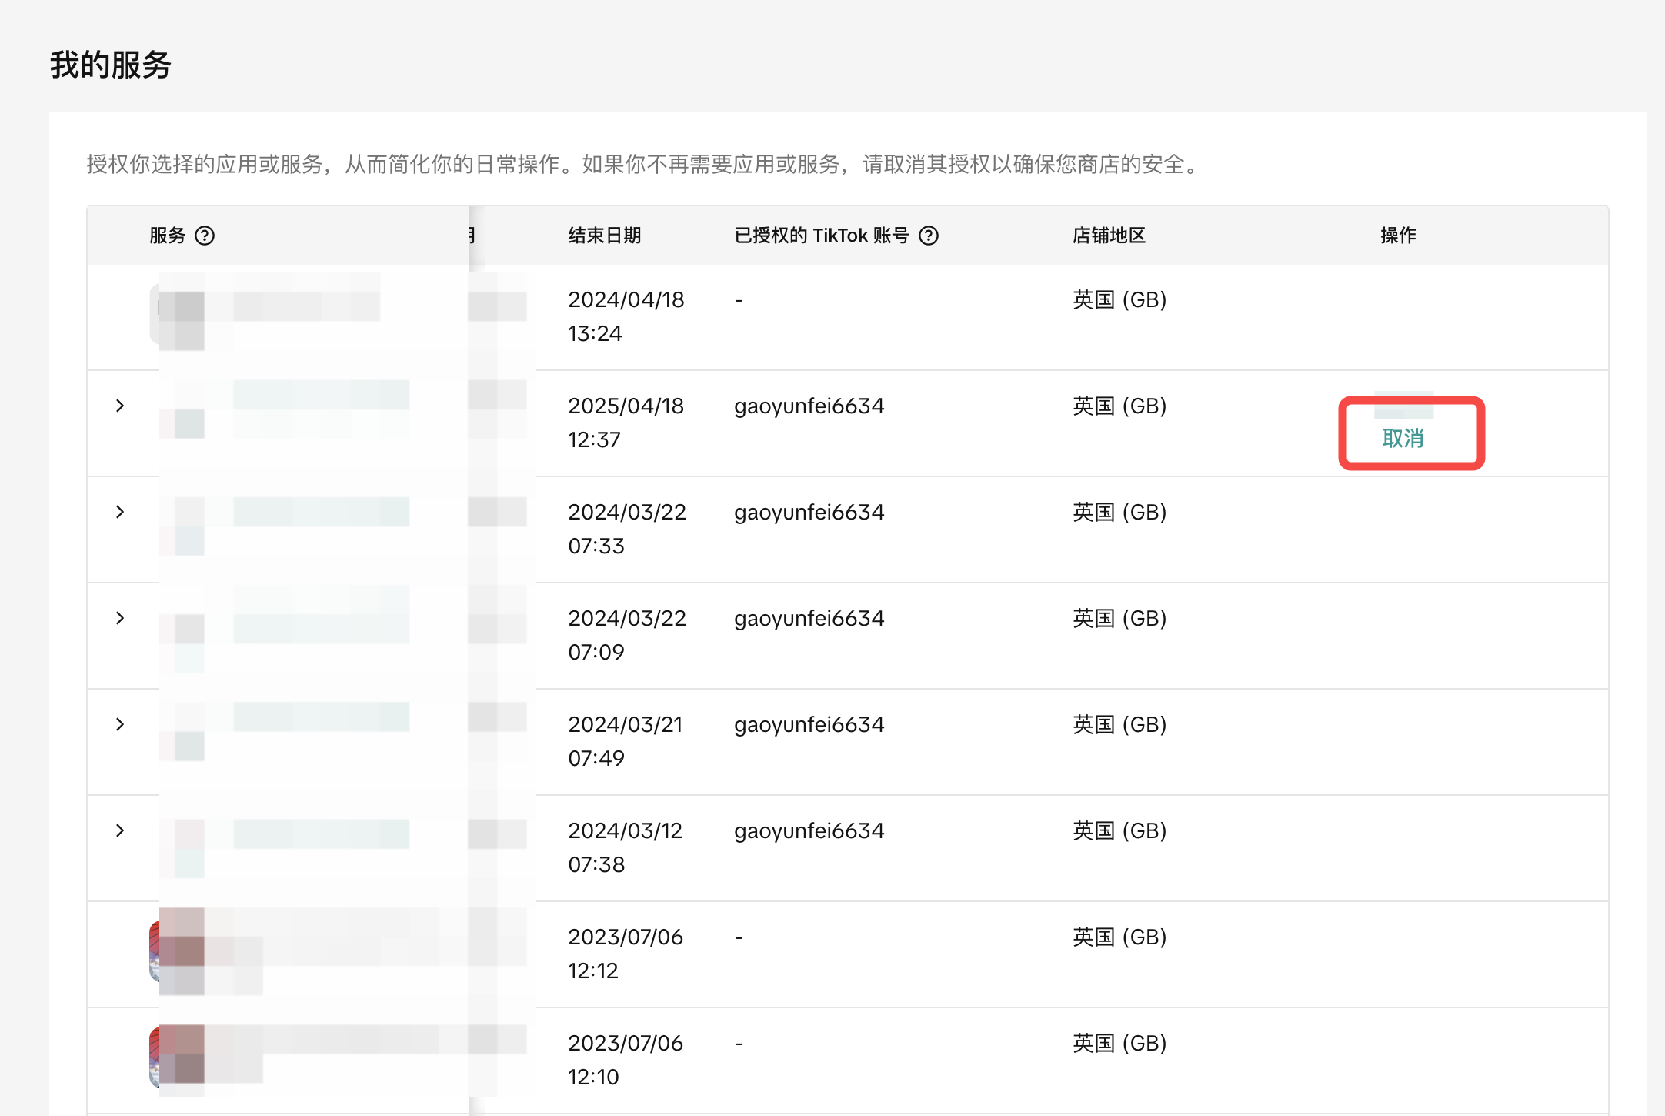Screen dimensions: 1665x1116
Task: Click the 操作 column header
Action: click(x=1398, y=236)
